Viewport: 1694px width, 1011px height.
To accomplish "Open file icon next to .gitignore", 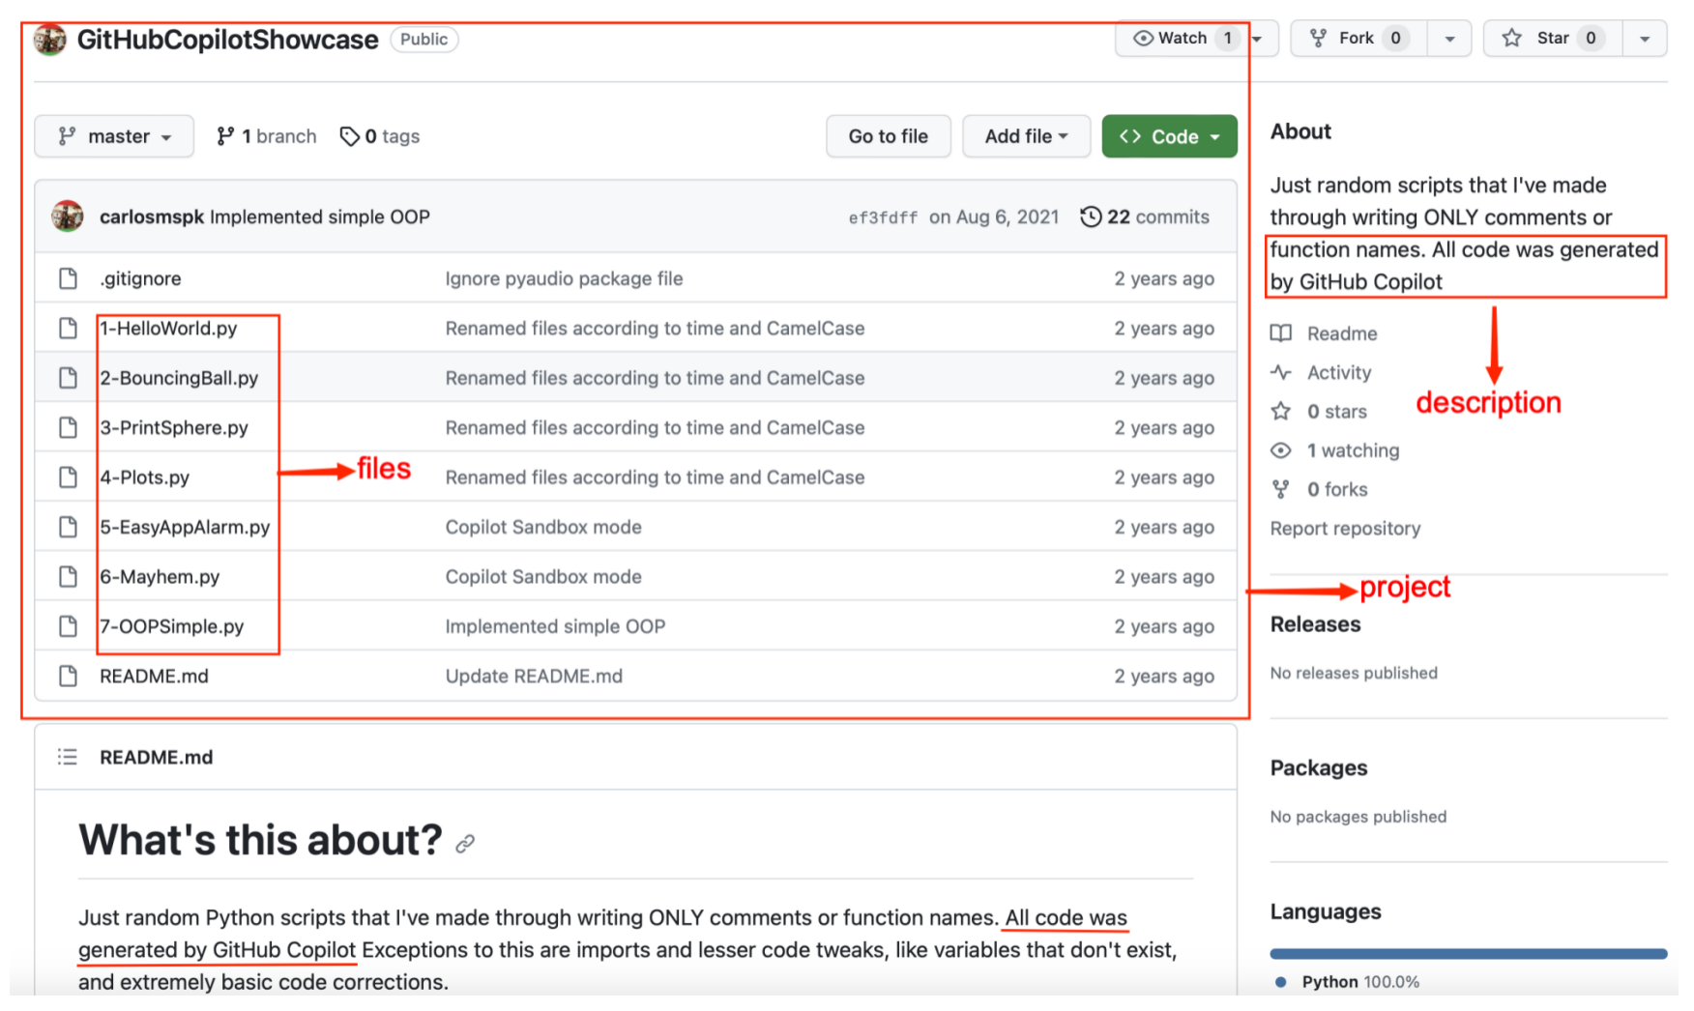I will point(68,278).
